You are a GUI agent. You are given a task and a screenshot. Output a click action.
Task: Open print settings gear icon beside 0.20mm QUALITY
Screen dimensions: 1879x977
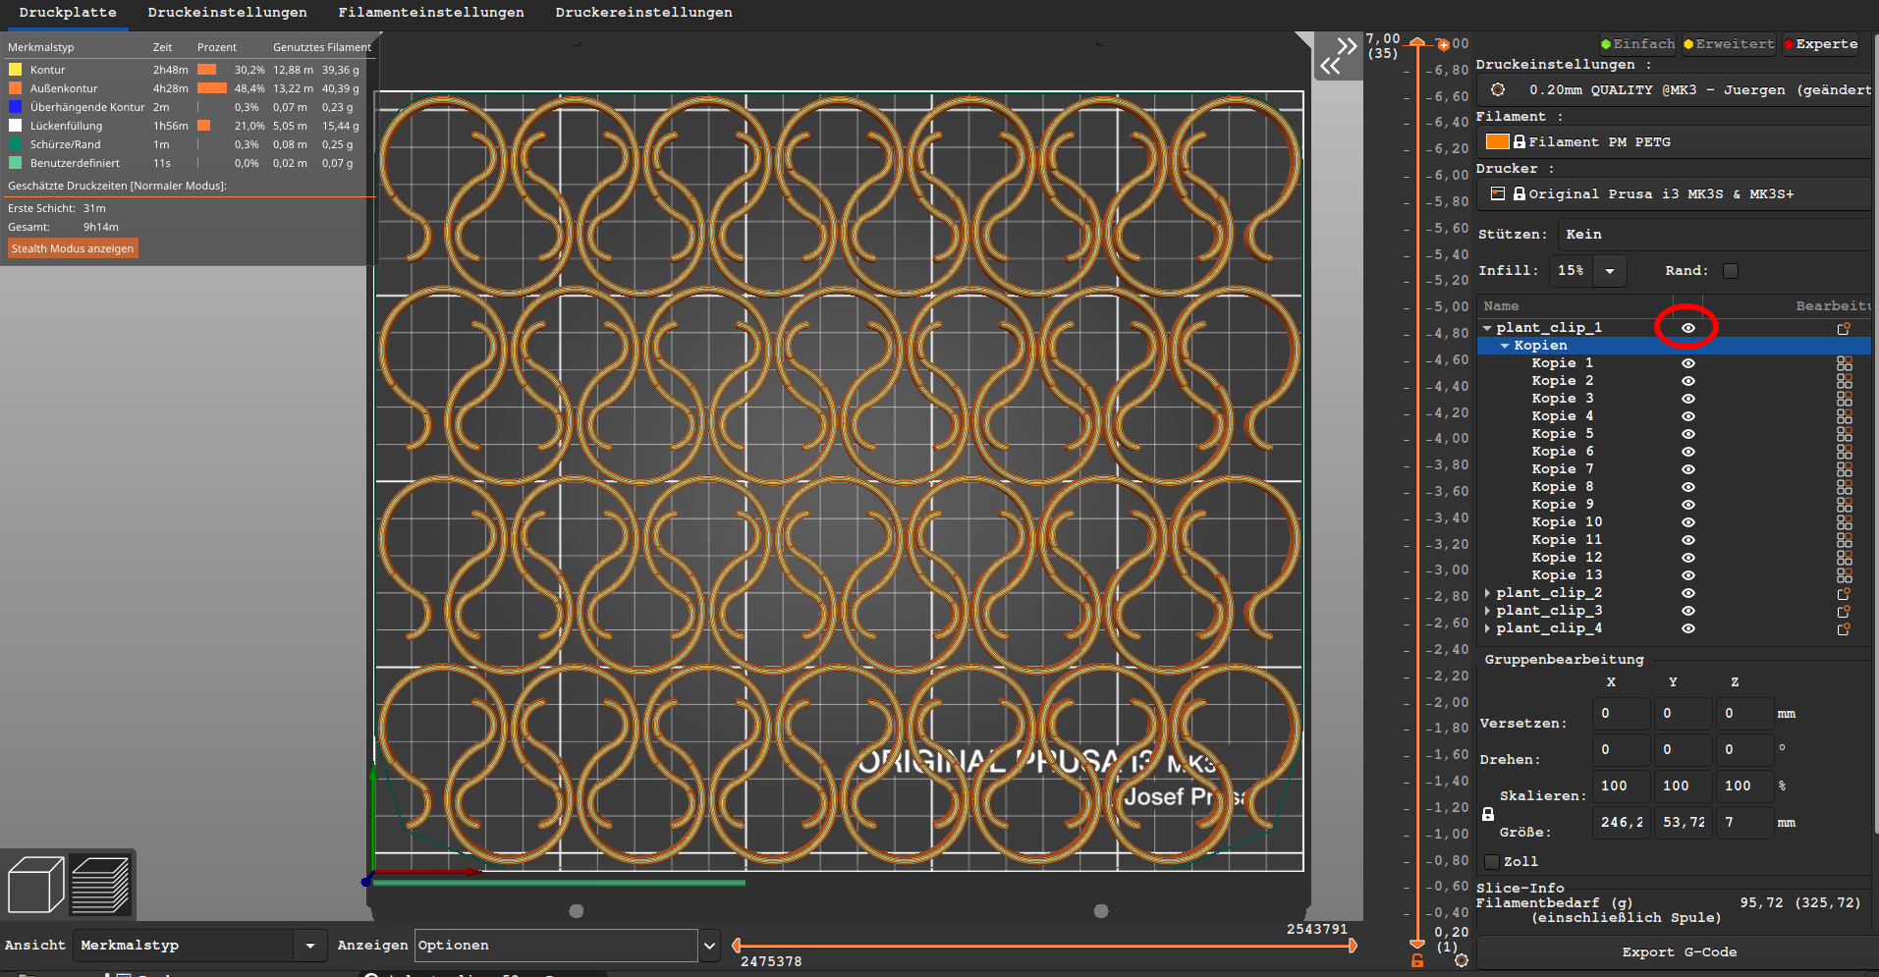(x=1498, y=89)
